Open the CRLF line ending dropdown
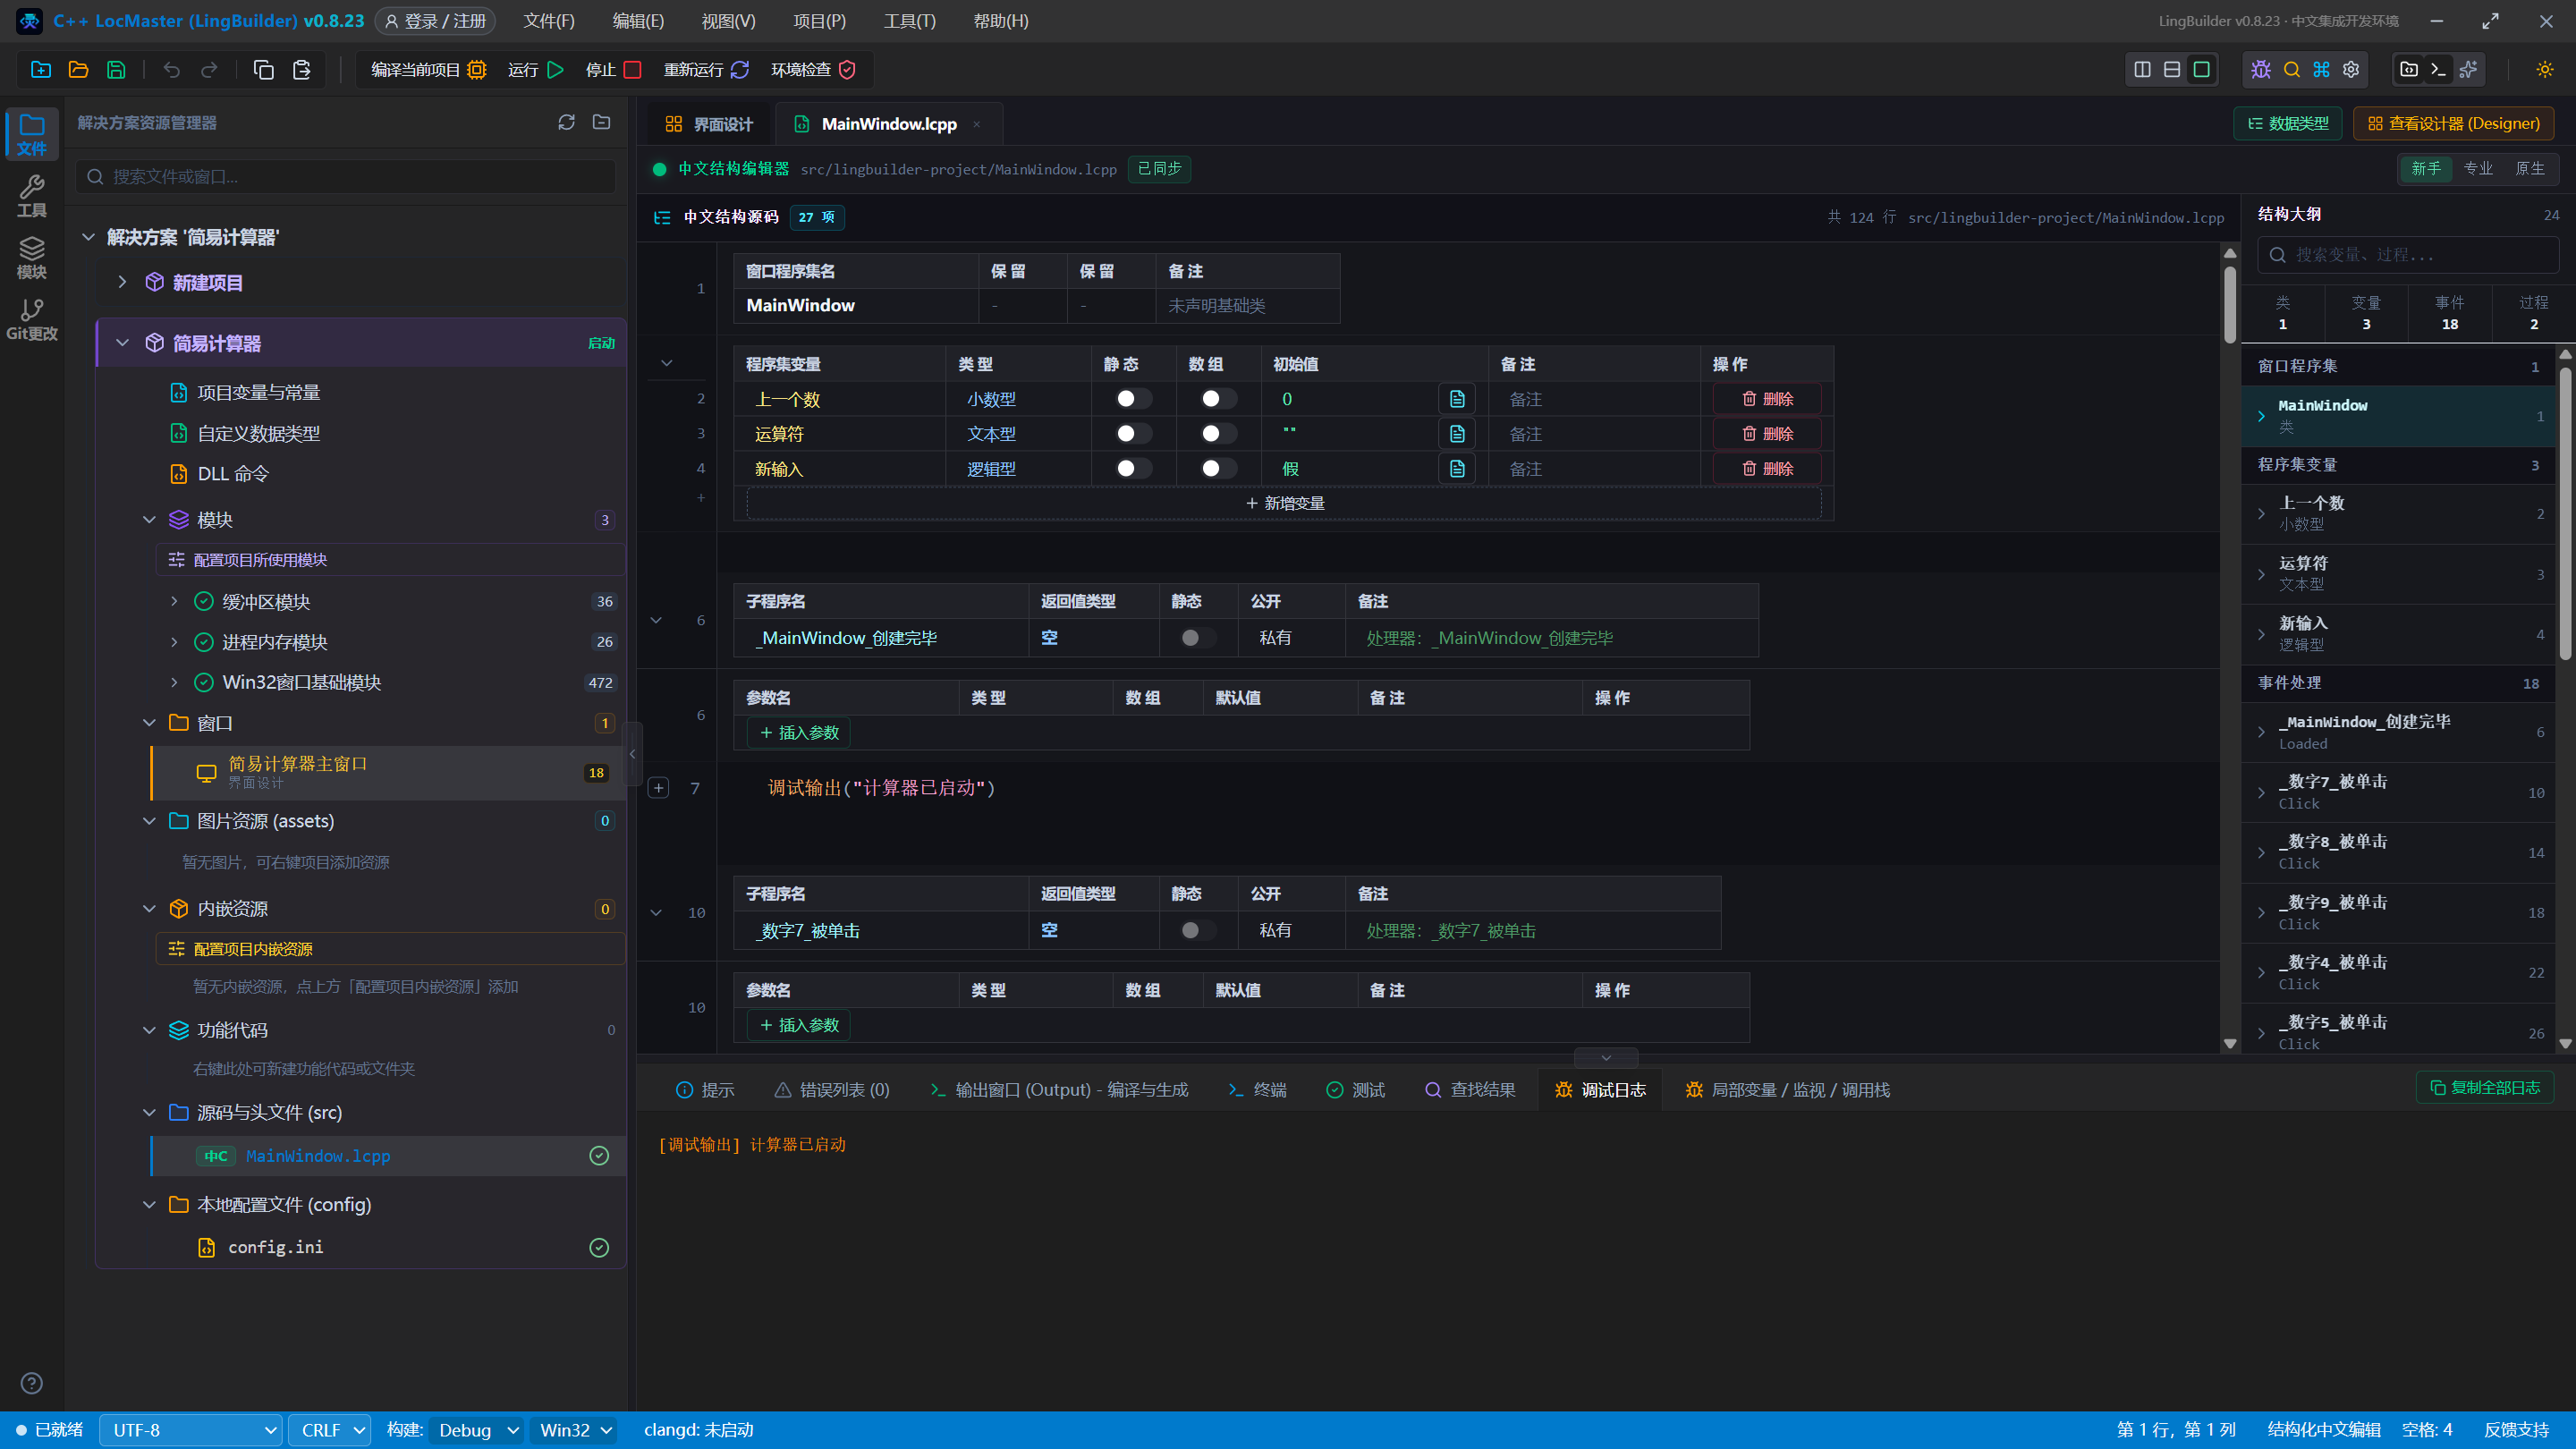The height and width of the screenshot is (1449, 2576). 329,1430
